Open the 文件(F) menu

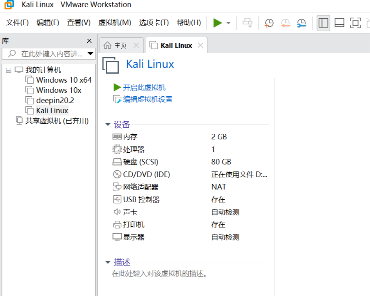17,23
